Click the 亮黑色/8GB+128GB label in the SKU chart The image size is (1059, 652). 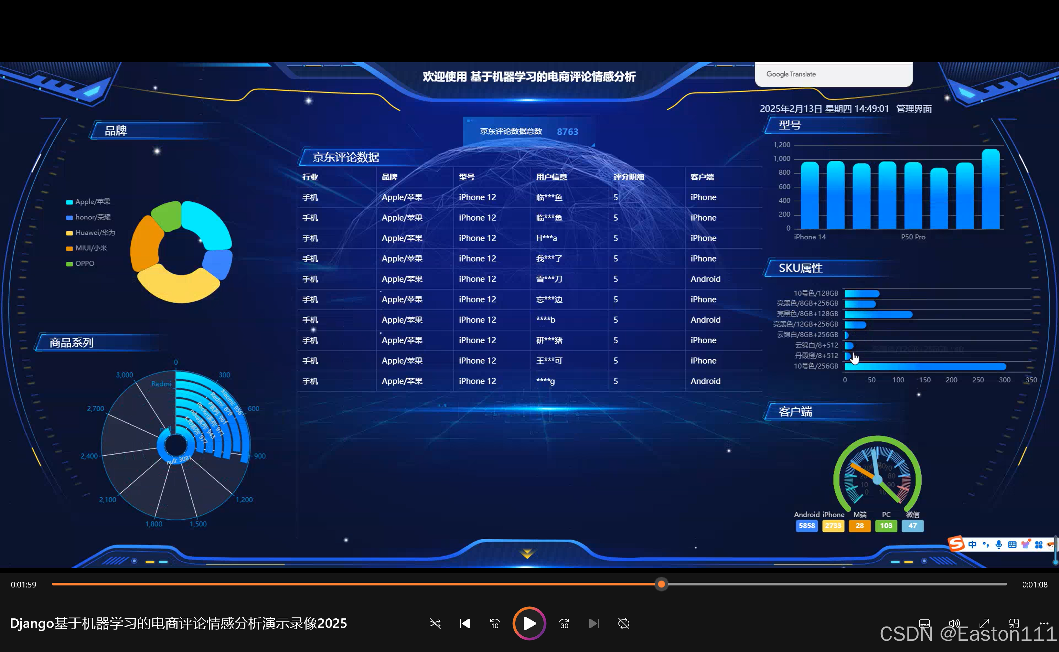[807, 313]
